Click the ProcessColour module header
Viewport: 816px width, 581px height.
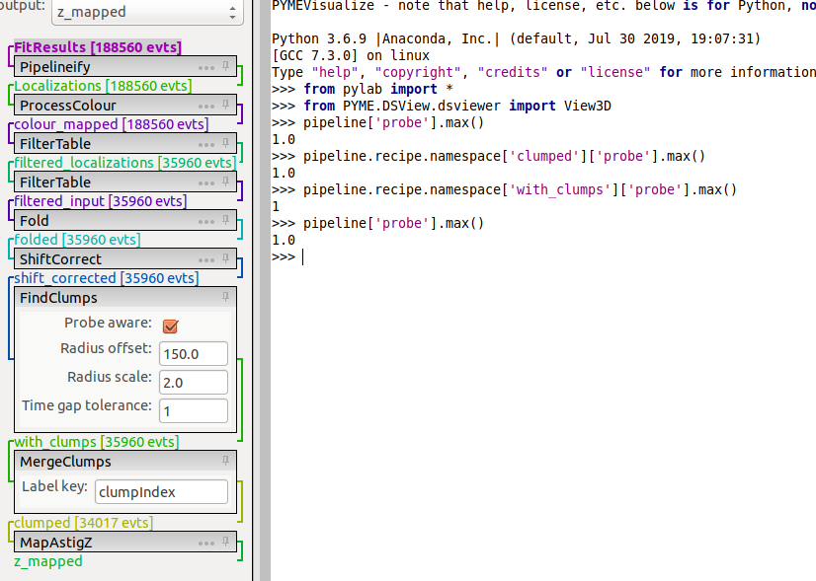(125, 105)
